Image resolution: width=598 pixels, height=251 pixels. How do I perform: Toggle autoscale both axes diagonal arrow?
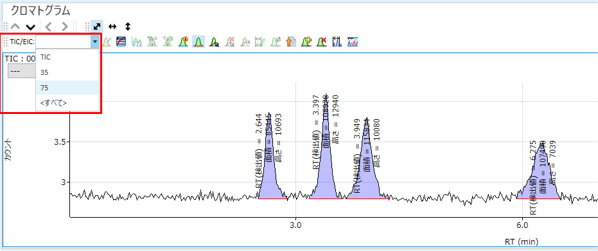coord(97,26)
